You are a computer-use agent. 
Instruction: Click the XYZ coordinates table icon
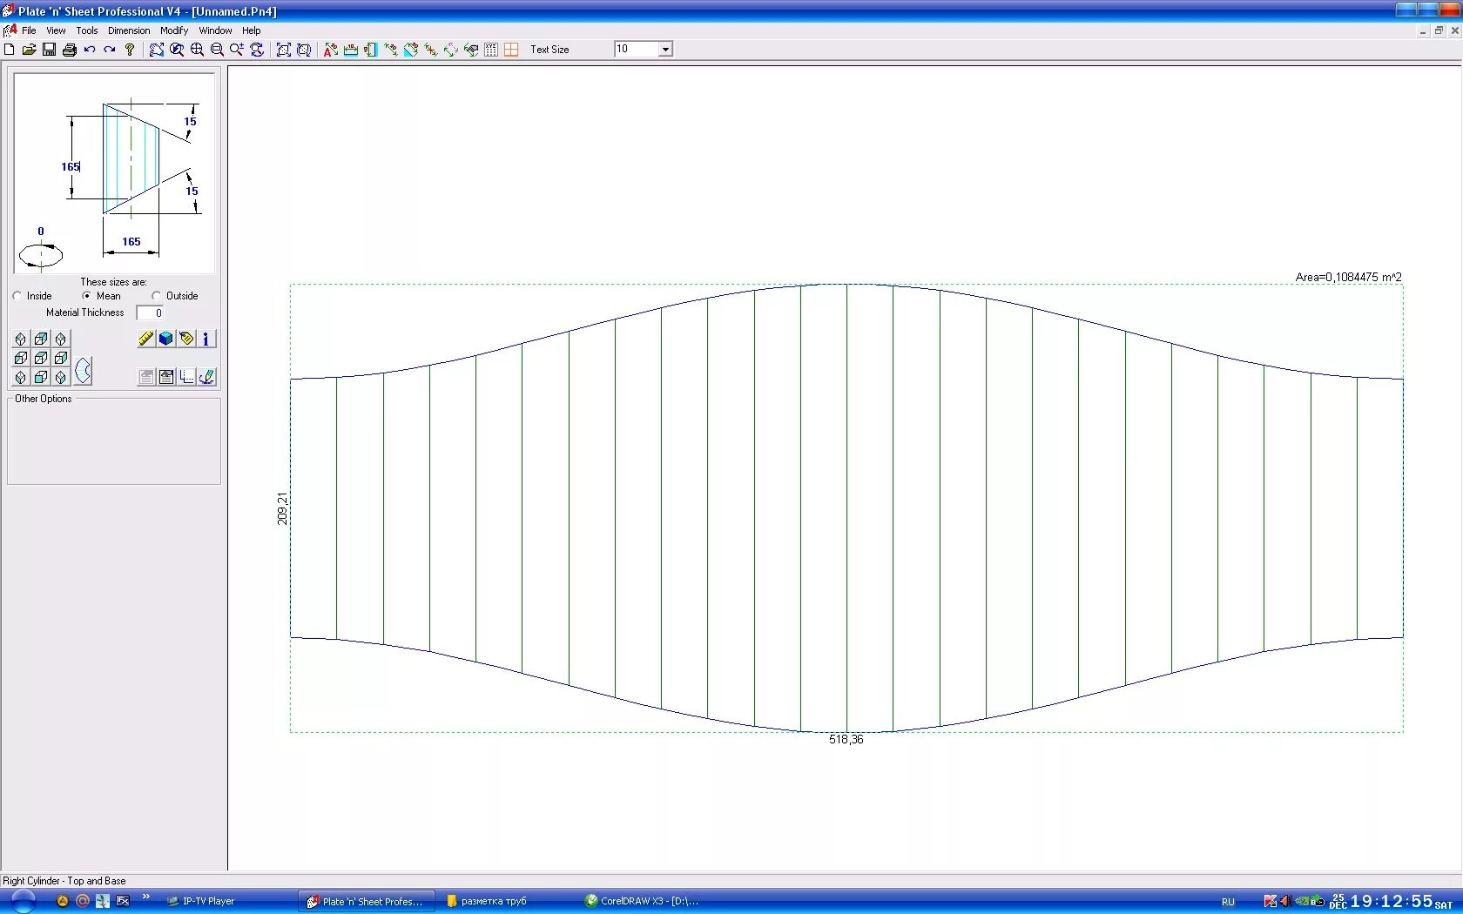click(x=491, y=50)
